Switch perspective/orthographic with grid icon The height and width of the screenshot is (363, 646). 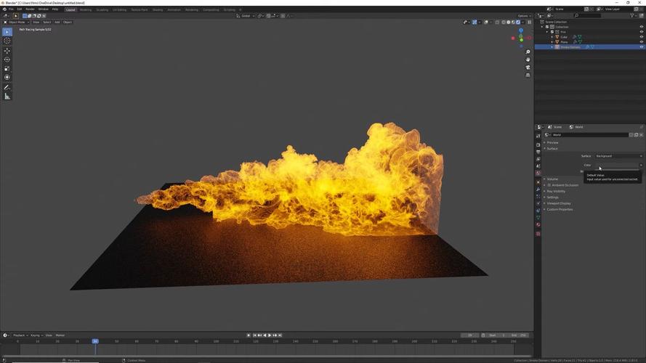pos(528,76)
